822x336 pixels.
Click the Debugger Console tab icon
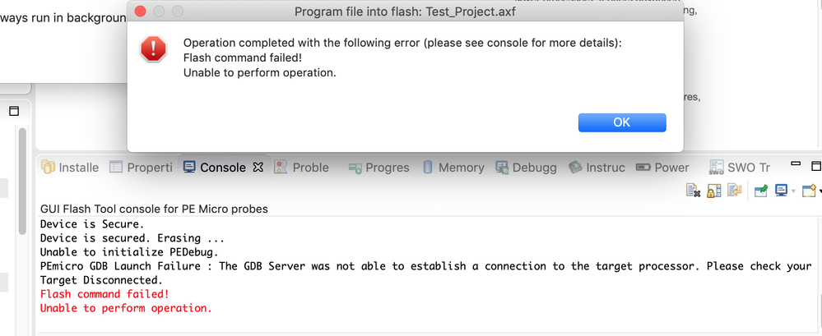(x=502, y=168)
